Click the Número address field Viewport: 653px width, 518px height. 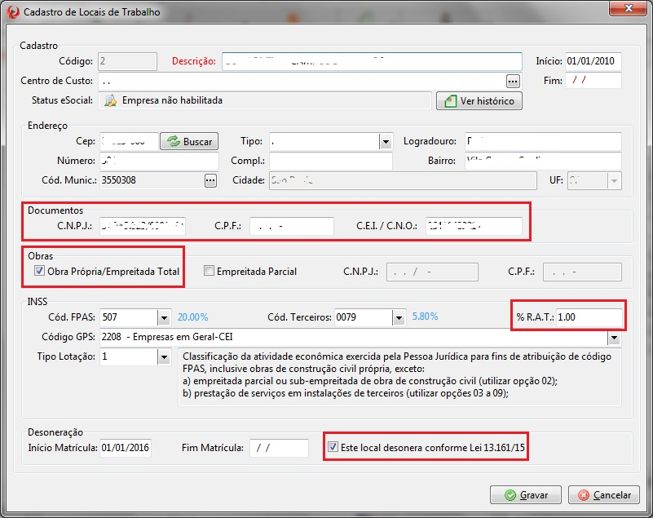(x=159, y=161)
